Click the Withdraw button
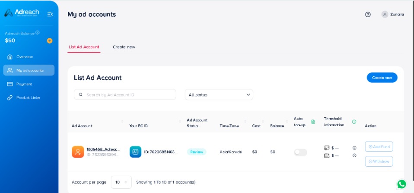This screenshot has height=193, width=414. click(379, 162)
